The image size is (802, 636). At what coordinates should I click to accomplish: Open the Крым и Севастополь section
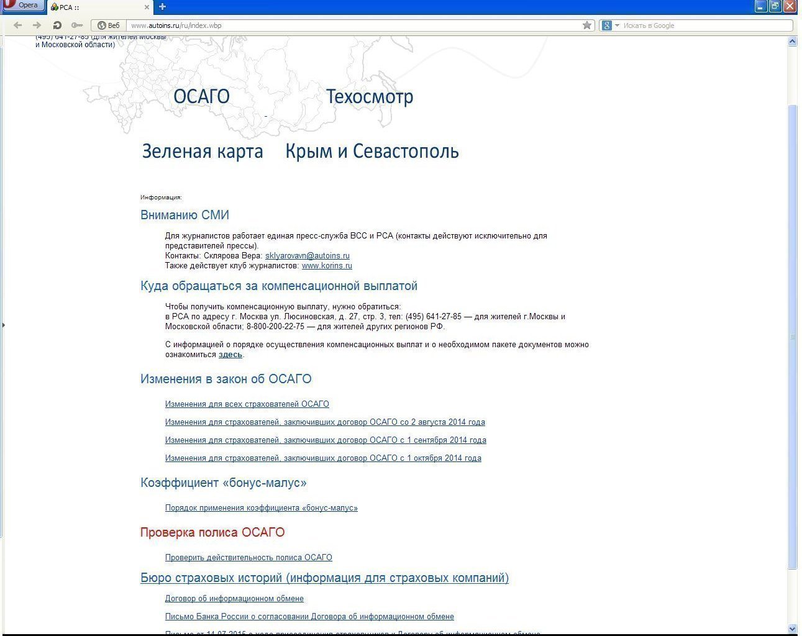click(371, 152)
